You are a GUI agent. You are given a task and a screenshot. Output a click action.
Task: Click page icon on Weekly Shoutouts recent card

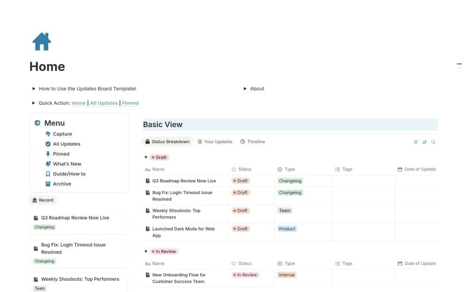point(36,279)
